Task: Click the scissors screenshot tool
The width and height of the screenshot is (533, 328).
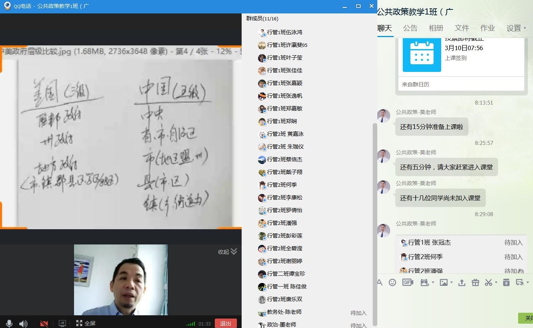Action: coord(488,282)
